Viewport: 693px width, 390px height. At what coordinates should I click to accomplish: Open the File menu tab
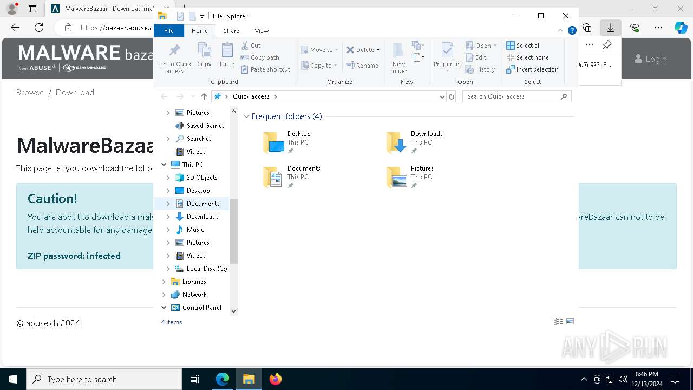click(169, 31)
